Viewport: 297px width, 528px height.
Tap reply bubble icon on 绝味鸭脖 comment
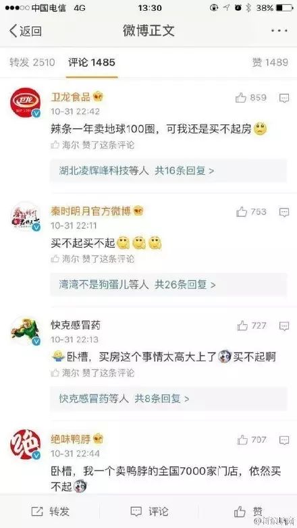coord(284,440)
